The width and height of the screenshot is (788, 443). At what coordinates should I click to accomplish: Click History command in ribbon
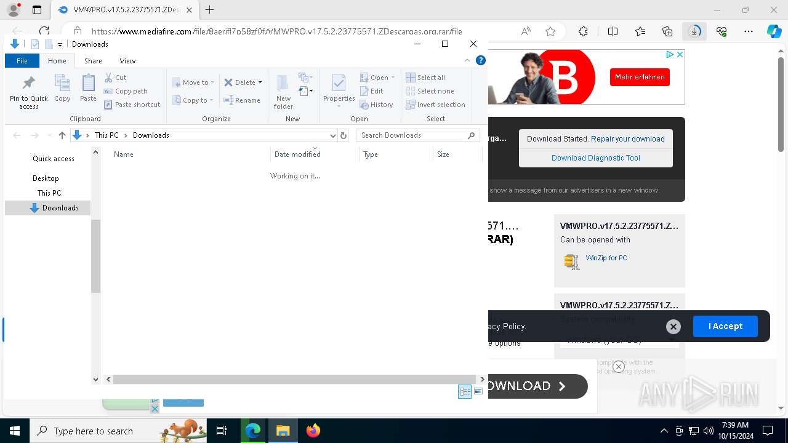pyautogui.click(x=376, y=105)
